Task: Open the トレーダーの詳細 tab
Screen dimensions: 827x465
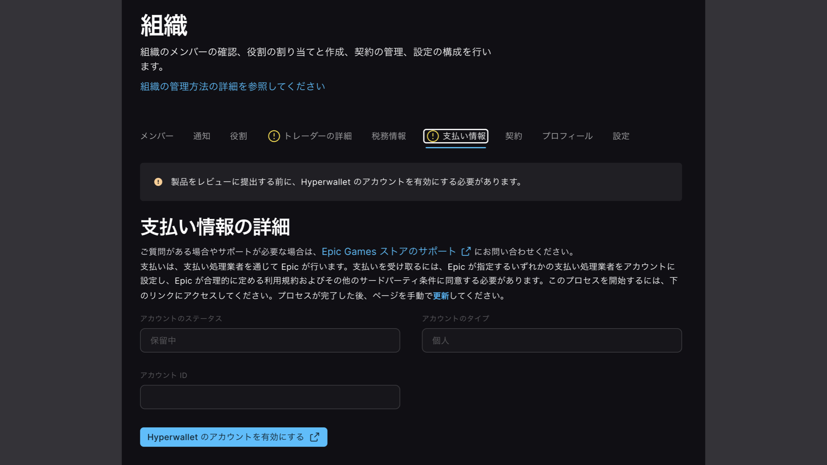Action: pos(317,136)
